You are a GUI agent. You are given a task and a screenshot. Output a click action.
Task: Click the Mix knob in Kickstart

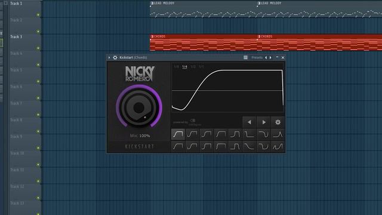(139, 107)
